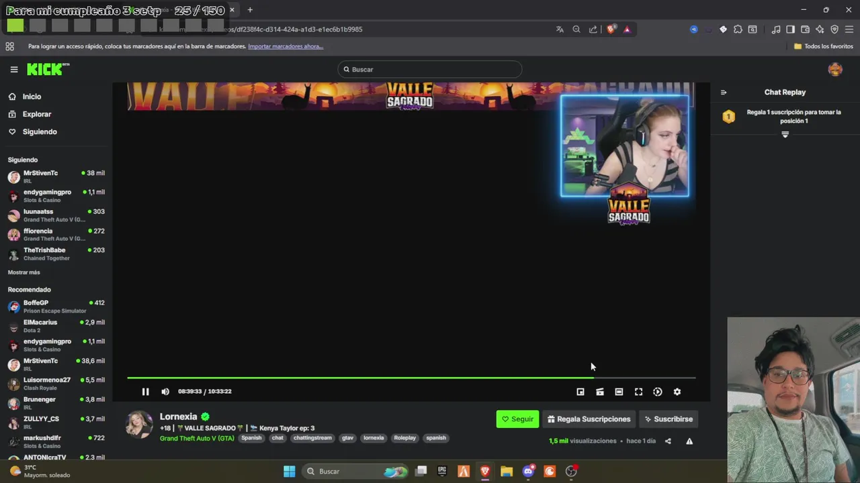Select the chattingstream tag
The width and height of the screenshot is (860, 483).
[312, 438]
